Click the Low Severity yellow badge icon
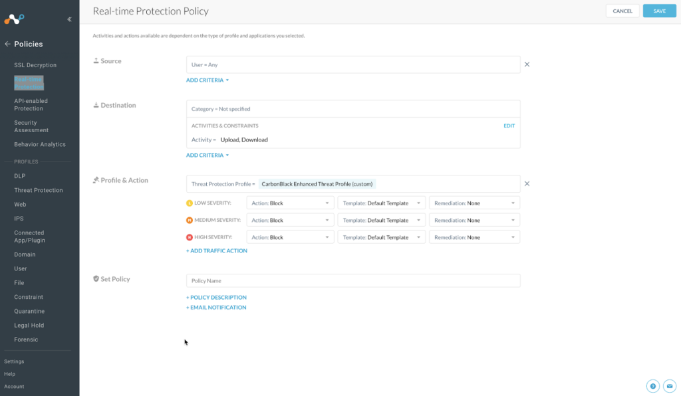681x396 pixels. 190,203
